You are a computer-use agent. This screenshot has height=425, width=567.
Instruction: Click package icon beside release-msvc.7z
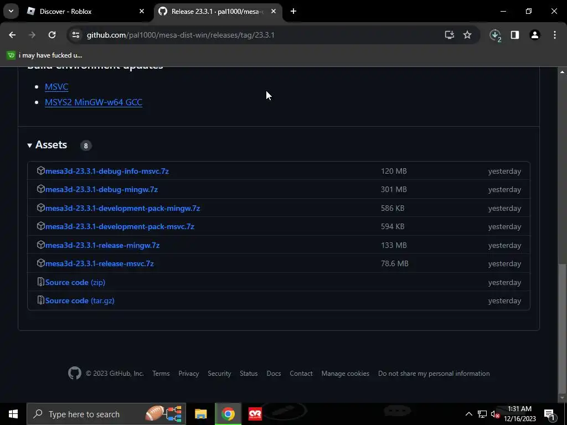tap(40, 263)
